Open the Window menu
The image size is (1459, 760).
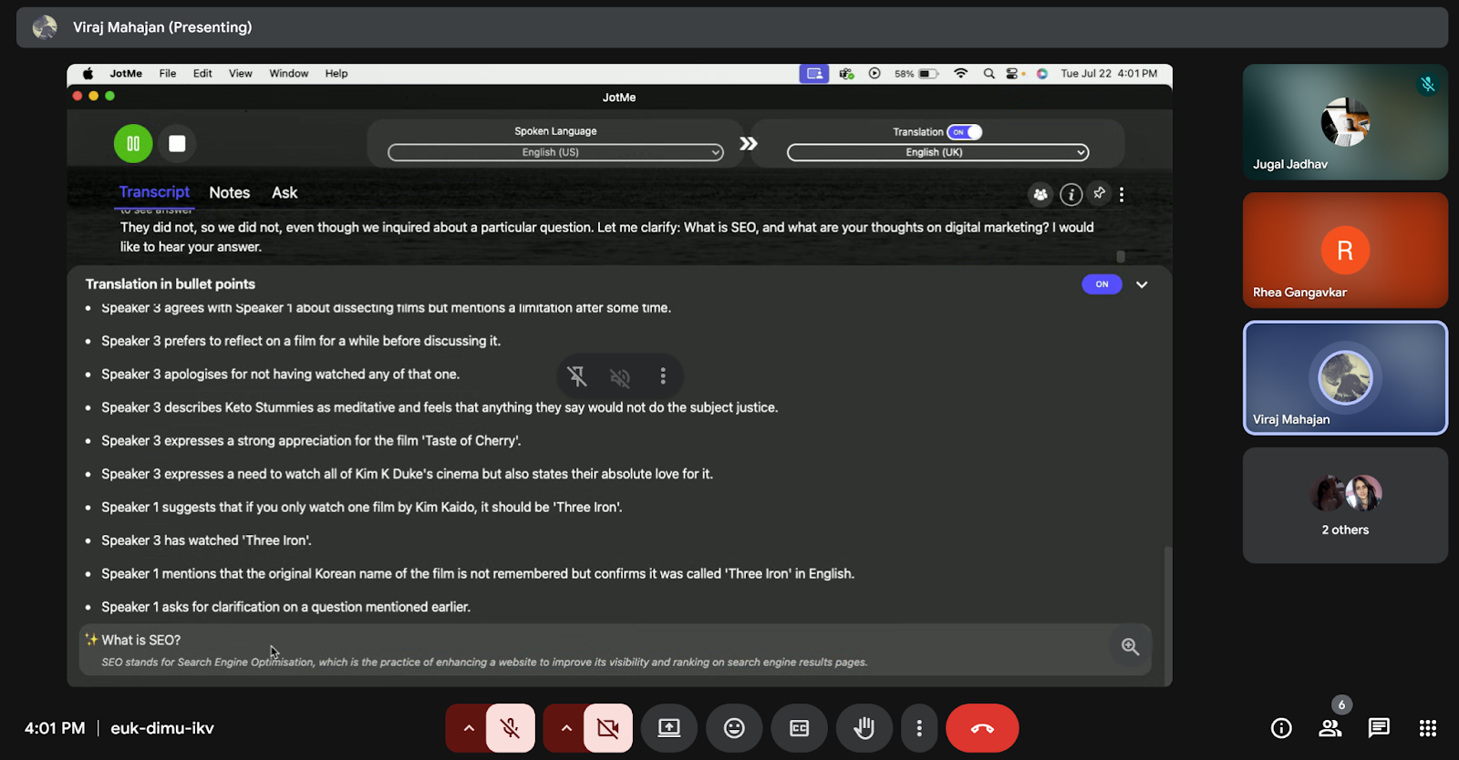coord(289,74)
